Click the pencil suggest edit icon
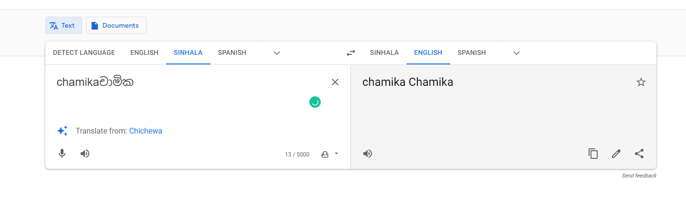 [616, 154]
